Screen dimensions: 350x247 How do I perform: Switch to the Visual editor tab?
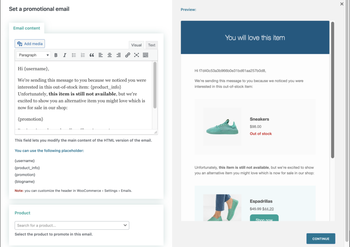pos(136,45)
